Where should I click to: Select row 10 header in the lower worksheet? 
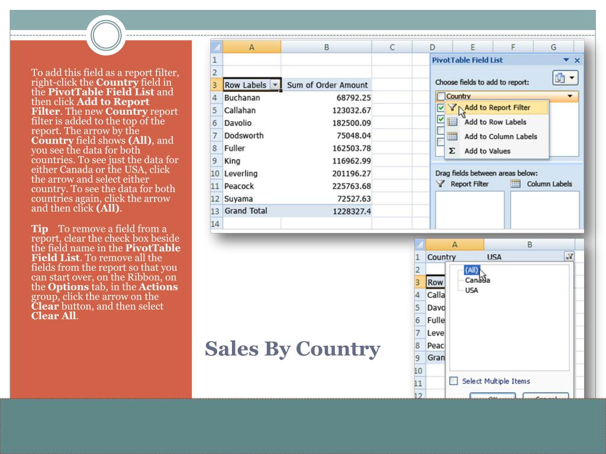(420, 371)
